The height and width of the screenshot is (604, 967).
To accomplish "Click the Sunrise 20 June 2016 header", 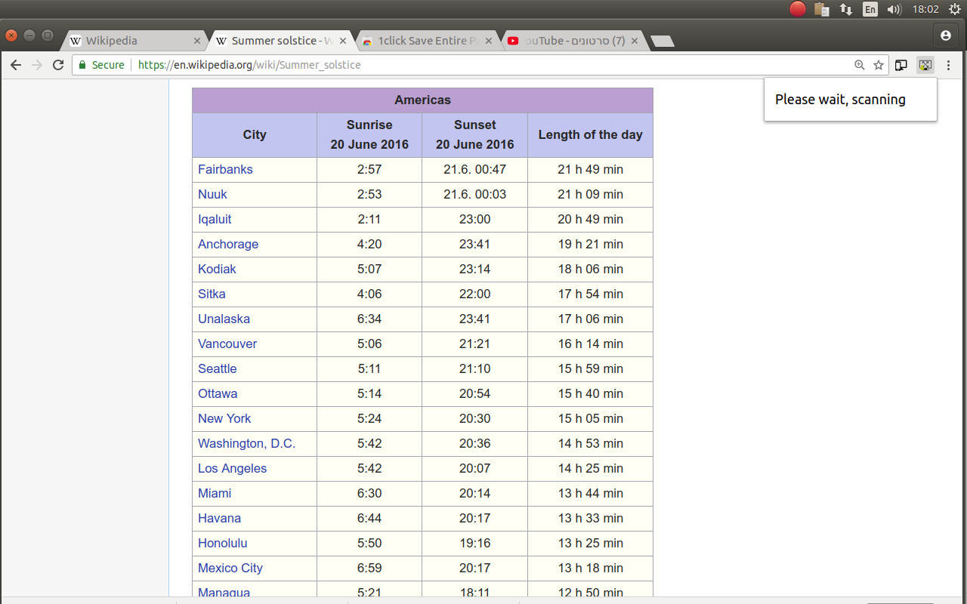I will (369, 135).
